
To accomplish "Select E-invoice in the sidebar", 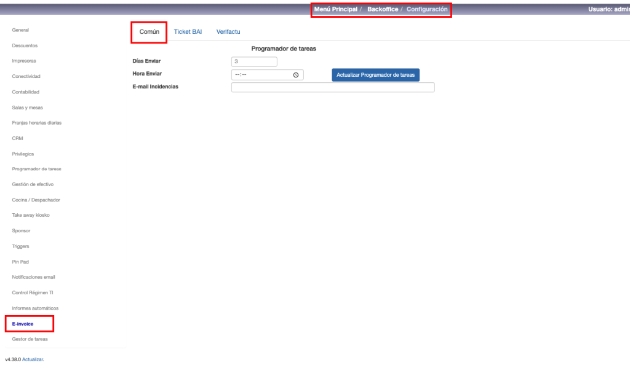I will [x=23, y=323].
